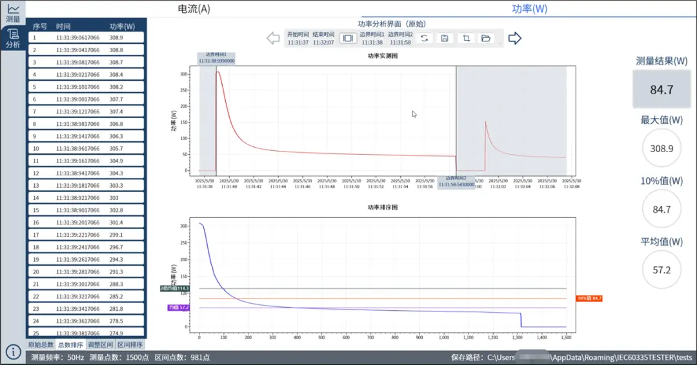Select table row 10 with power 305.7
The image size is (697, 365).
click(86, 149)
